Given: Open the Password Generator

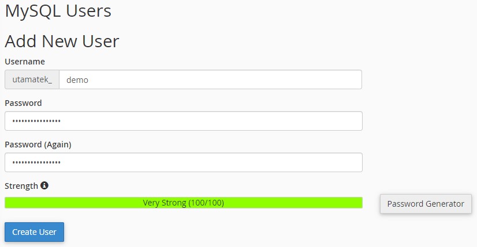Looking at the screenshot, I should (426, 204).
